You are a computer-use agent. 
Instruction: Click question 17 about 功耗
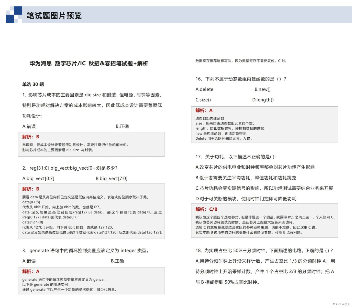point(236,157)
